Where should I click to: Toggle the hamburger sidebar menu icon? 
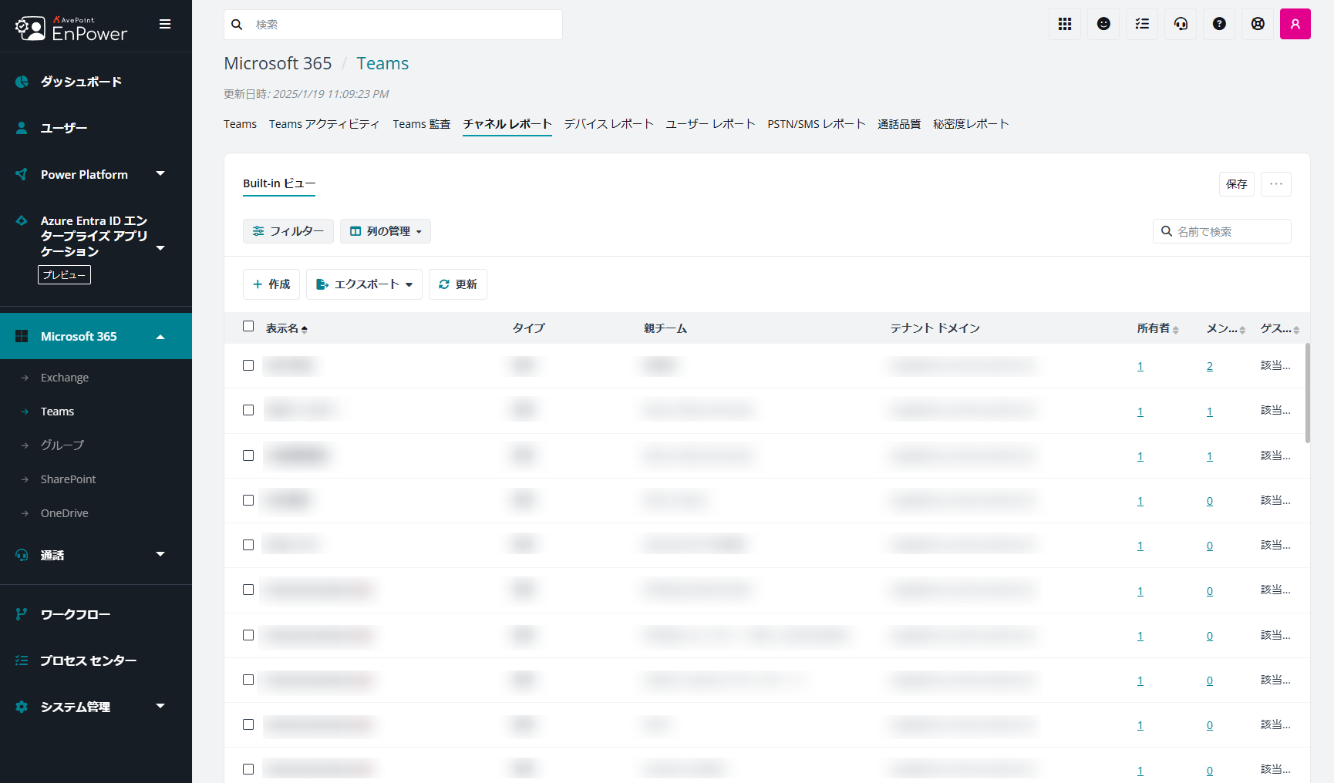pyautogui.click(x=165, y=24)
